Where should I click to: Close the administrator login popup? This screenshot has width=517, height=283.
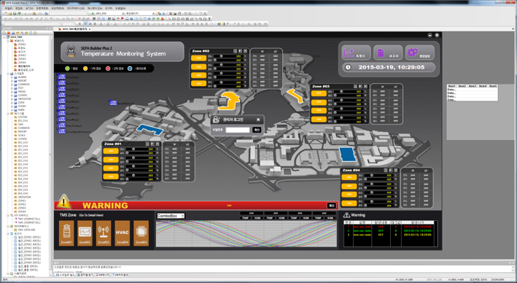(258, 120)
